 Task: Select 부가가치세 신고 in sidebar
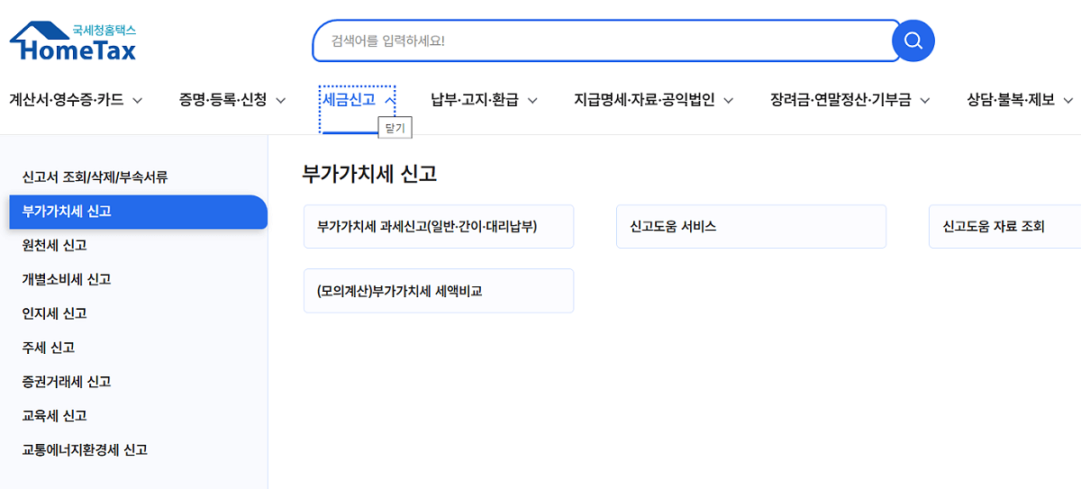(x=138, y=212)
